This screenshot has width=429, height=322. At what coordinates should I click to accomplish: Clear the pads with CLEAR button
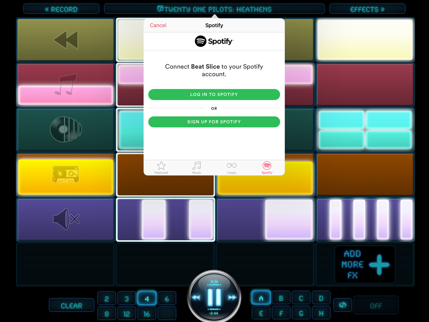coord(71,306)
